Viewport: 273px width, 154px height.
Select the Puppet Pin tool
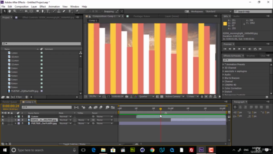(x=77, y=11)
